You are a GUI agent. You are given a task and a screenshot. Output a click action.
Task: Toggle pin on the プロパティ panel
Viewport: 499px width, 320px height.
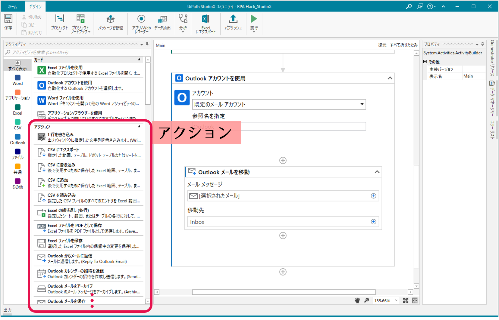click(482, 44)
